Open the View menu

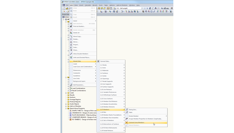pos(76,5)
